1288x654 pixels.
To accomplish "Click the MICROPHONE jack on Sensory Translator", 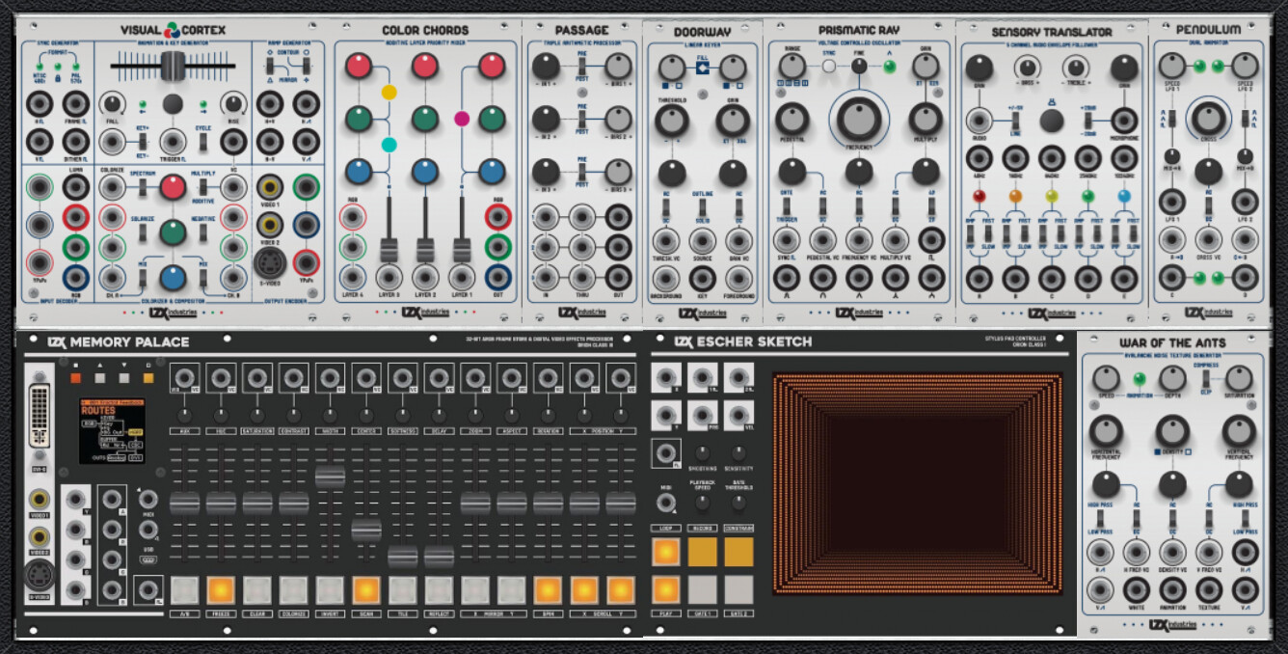I will pyautogui.click(x=1123, y=122).
